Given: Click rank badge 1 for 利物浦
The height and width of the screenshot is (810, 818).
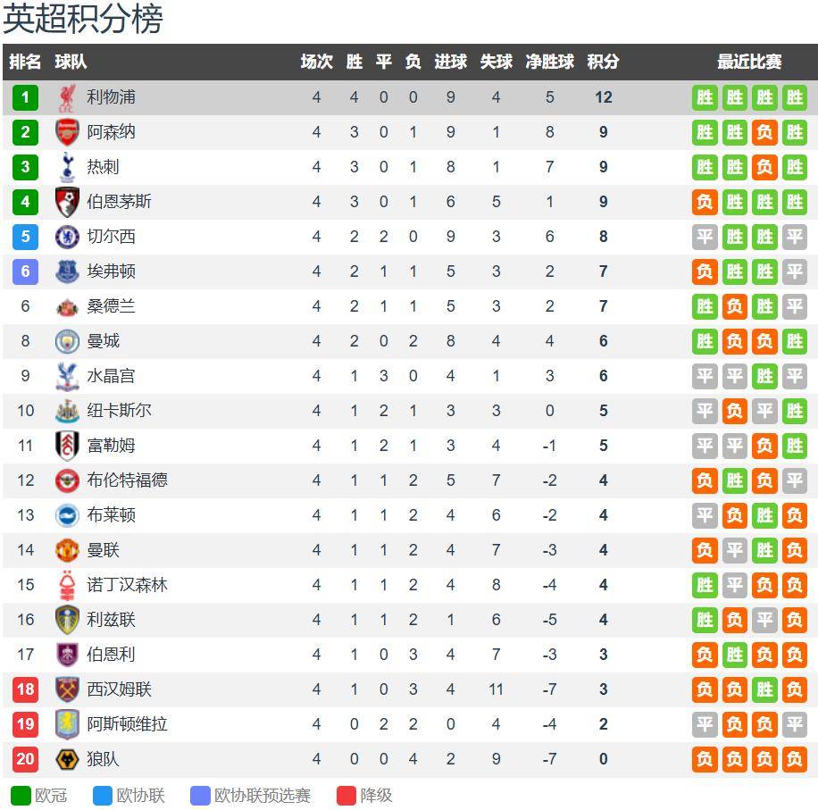Looking at the screenshot, I should 25,97.
